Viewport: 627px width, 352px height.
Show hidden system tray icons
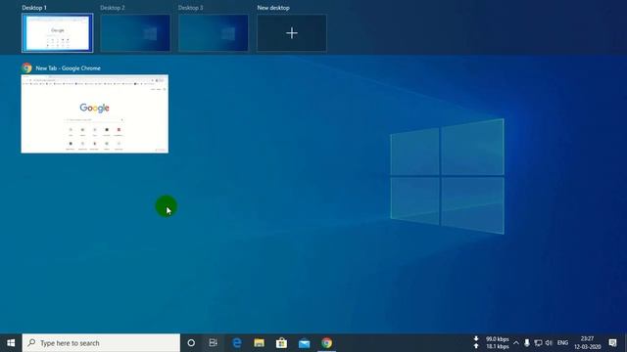[x=516, y=343]
